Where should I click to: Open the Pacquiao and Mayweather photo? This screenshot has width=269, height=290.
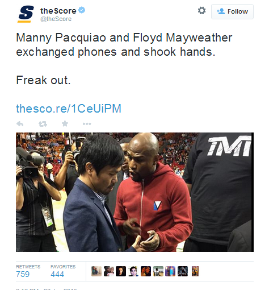pos(134,192)
